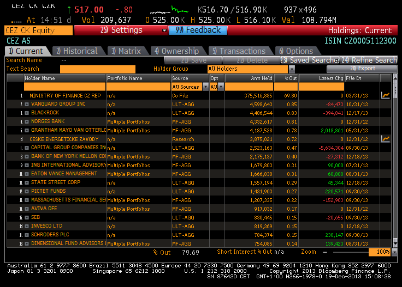Open the Holder Group dropdown arrow
The height and width of the screenshot is (287, 402).
point(292,69)
